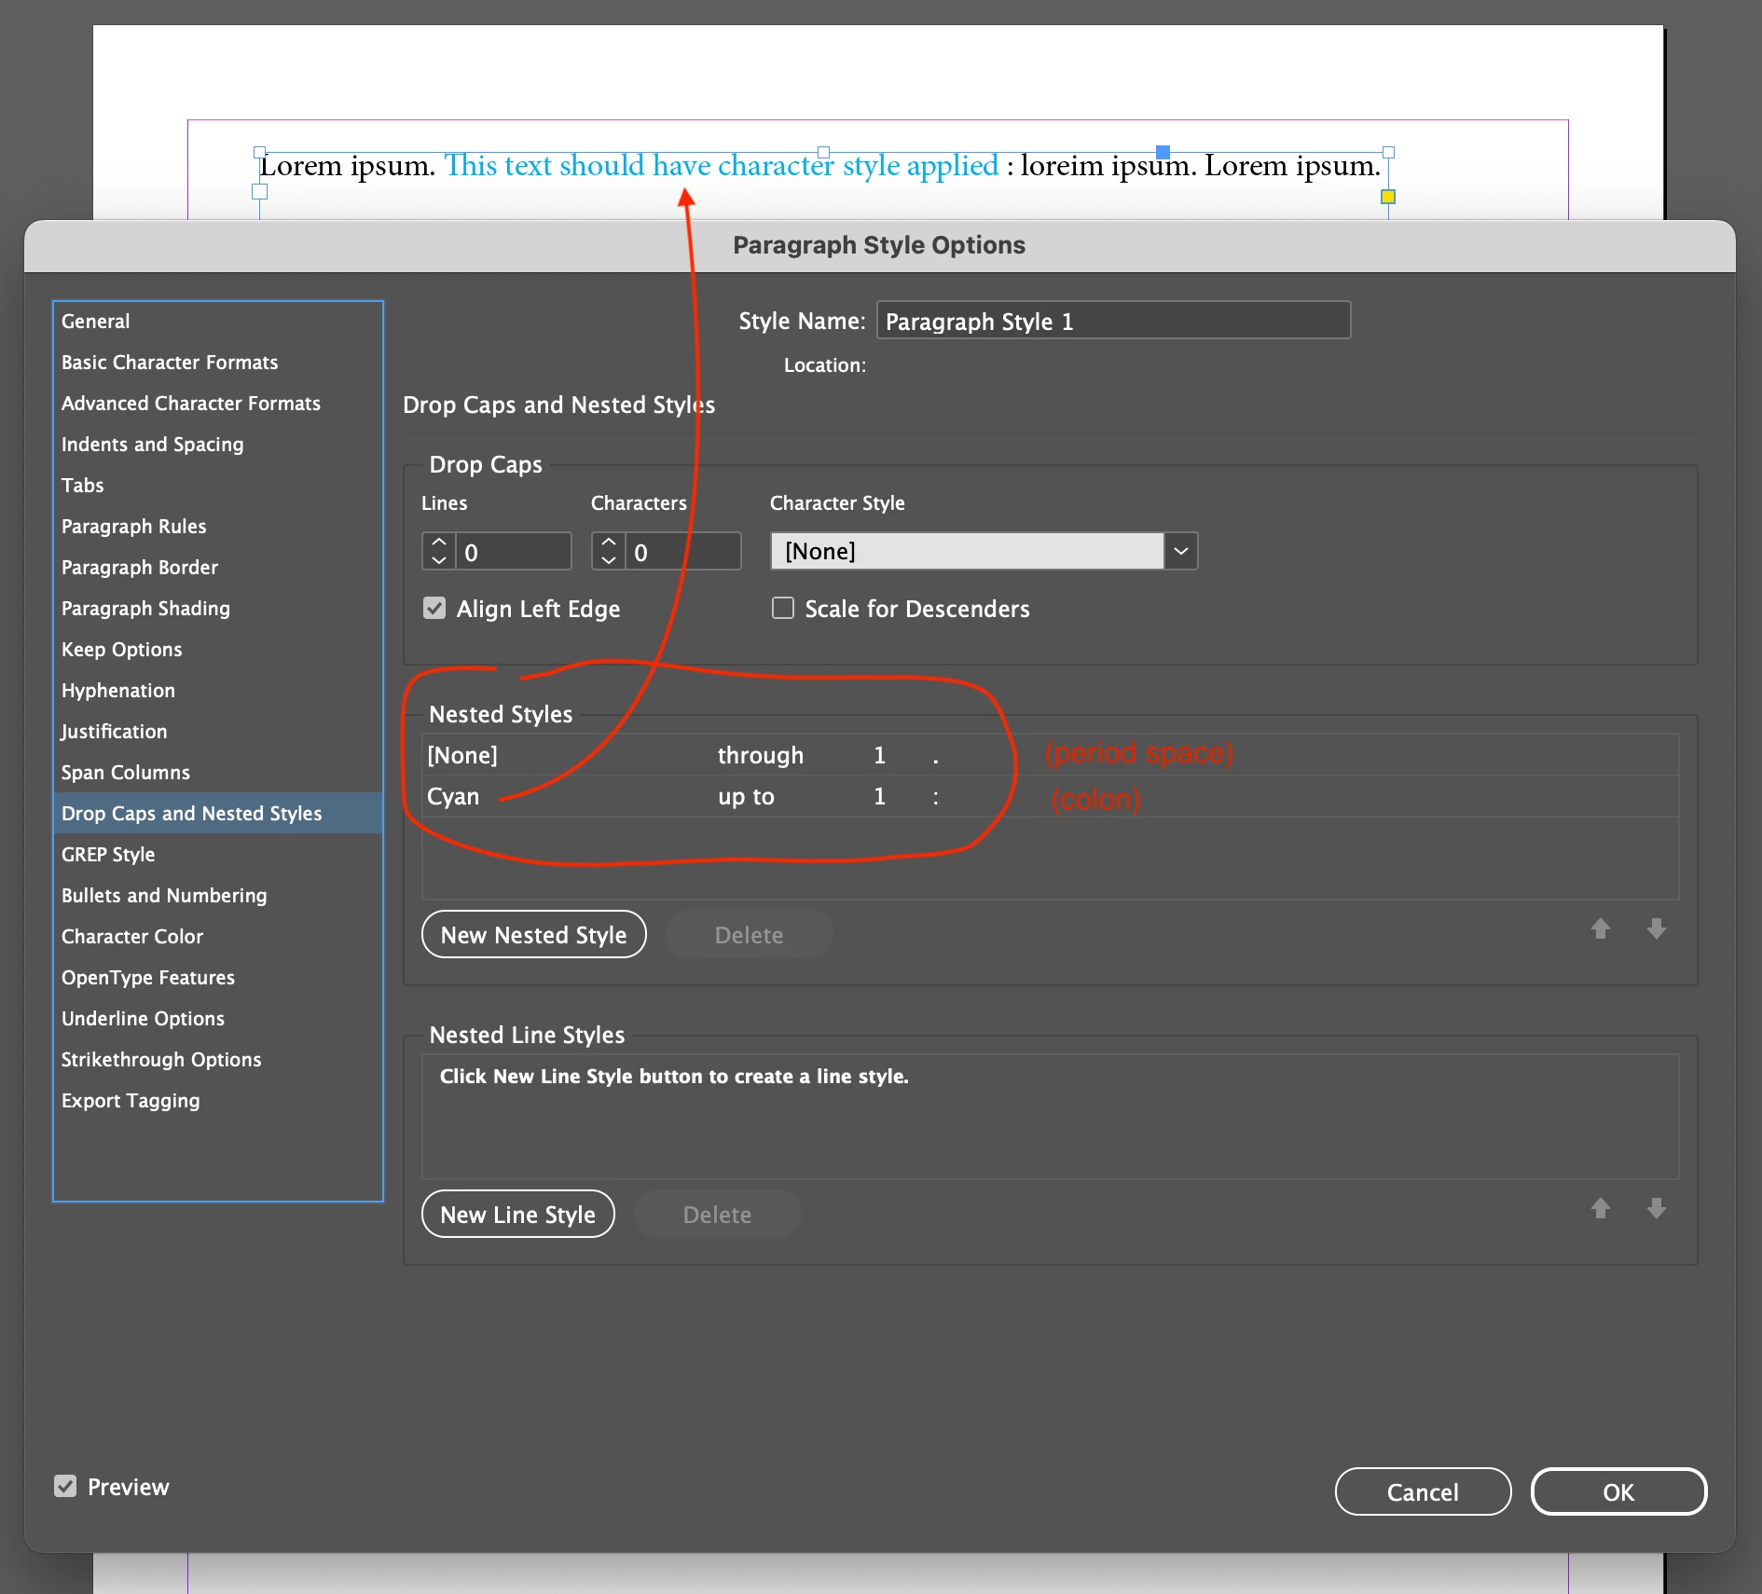This screenshot has width=1762, height=1594.
Task: Click the yellow text frame handle
Action: 1388,197
